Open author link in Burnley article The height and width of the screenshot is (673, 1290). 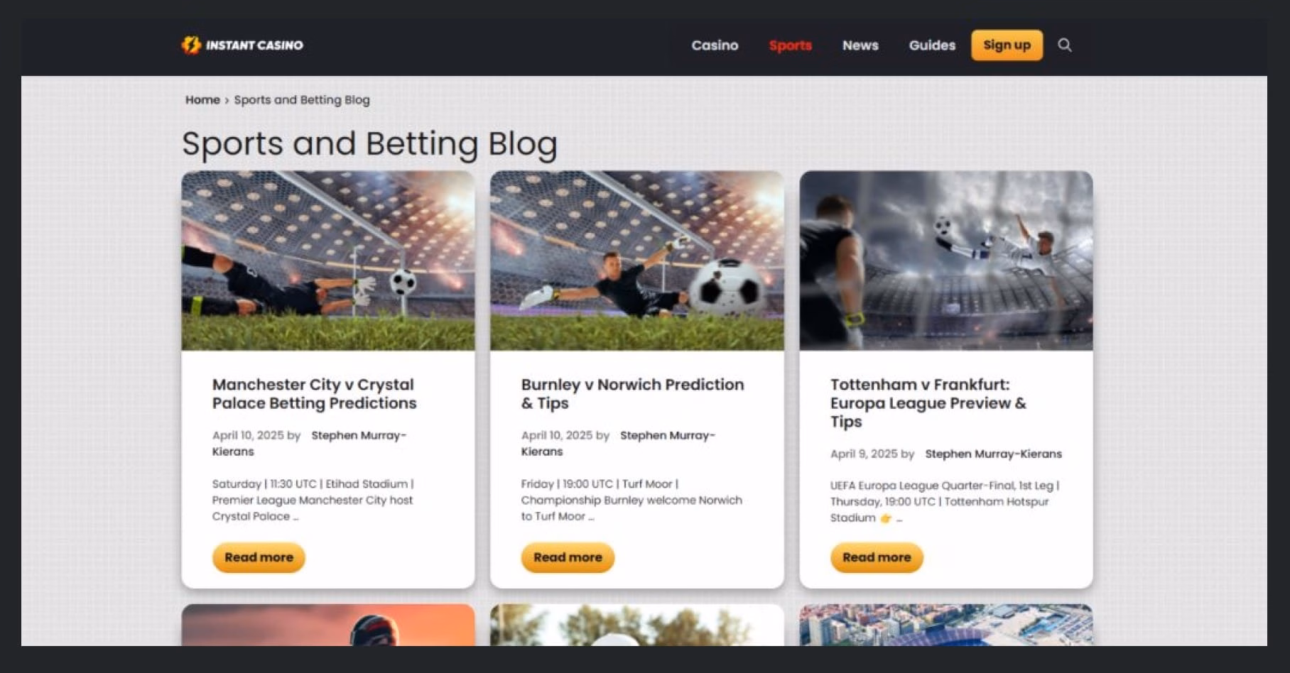pyautogui.click(x=618, y=443)
